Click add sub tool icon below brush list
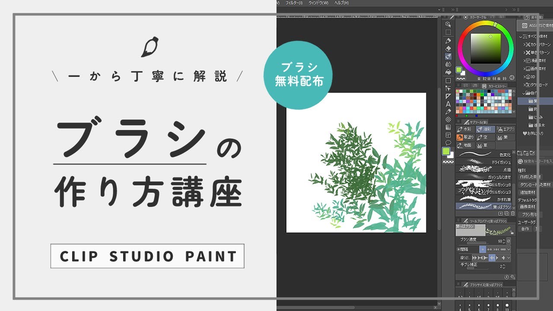 coord(500,213)
